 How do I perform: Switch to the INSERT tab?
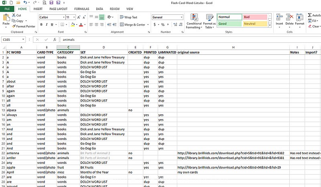coord(38,9)
